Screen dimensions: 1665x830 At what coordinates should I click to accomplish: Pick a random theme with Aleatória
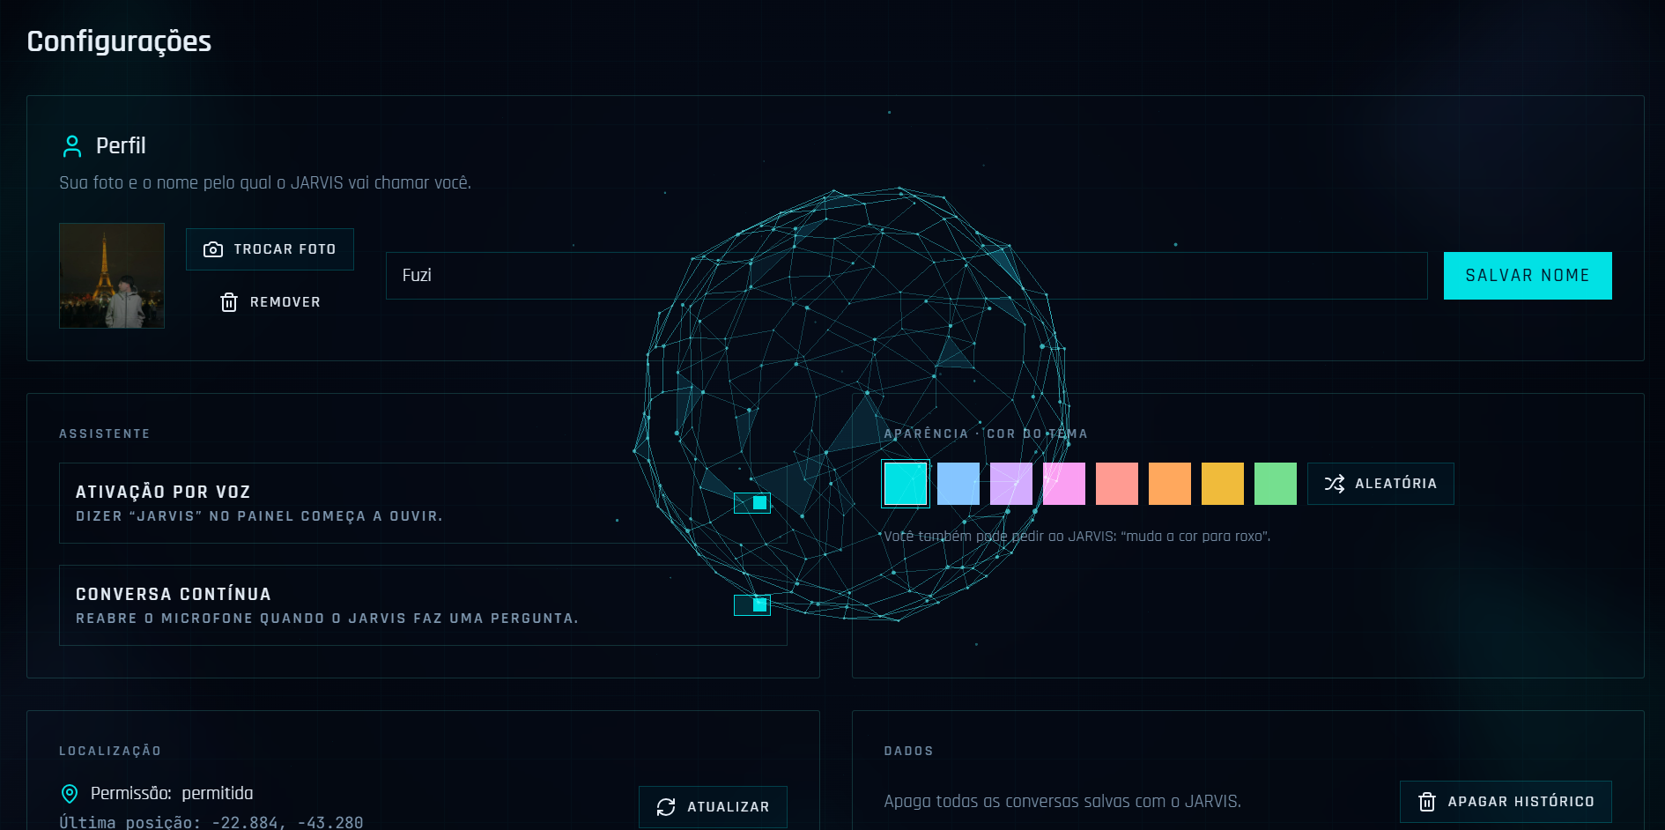[1380, 484]
